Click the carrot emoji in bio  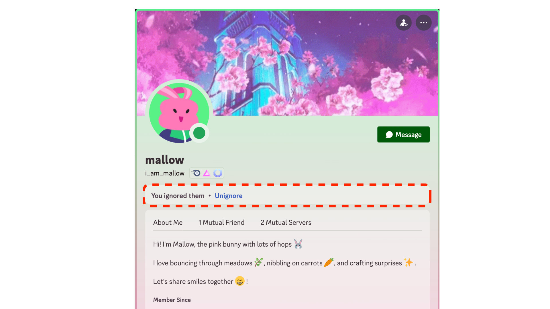click(329, 262)
